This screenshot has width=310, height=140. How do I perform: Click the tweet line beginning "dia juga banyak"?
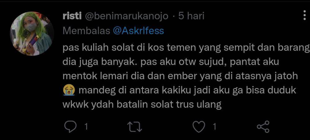[170, 62]
